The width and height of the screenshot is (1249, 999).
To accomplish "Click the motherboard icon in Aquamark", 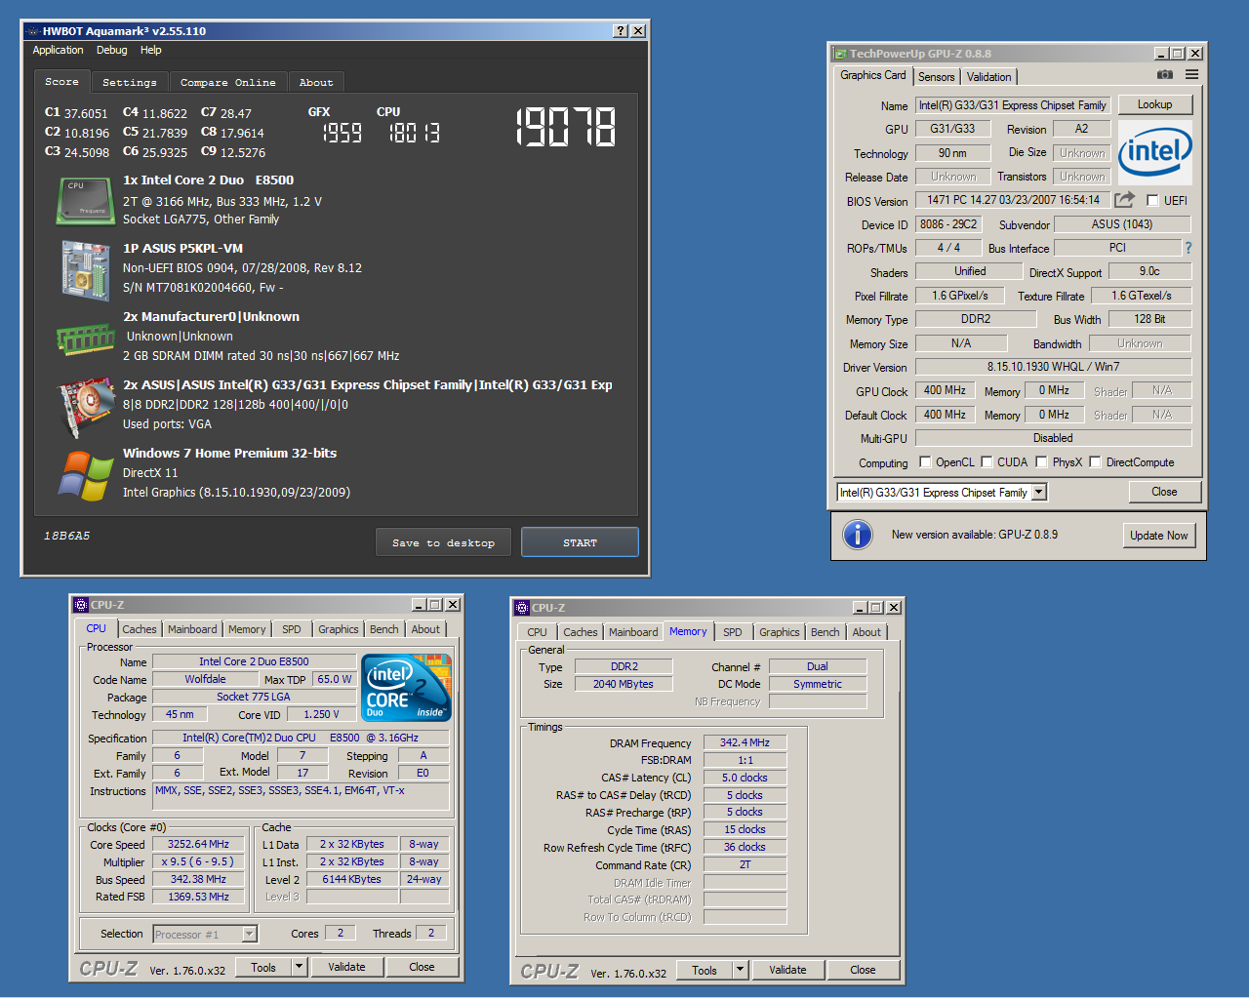I will tap(86, 269).
